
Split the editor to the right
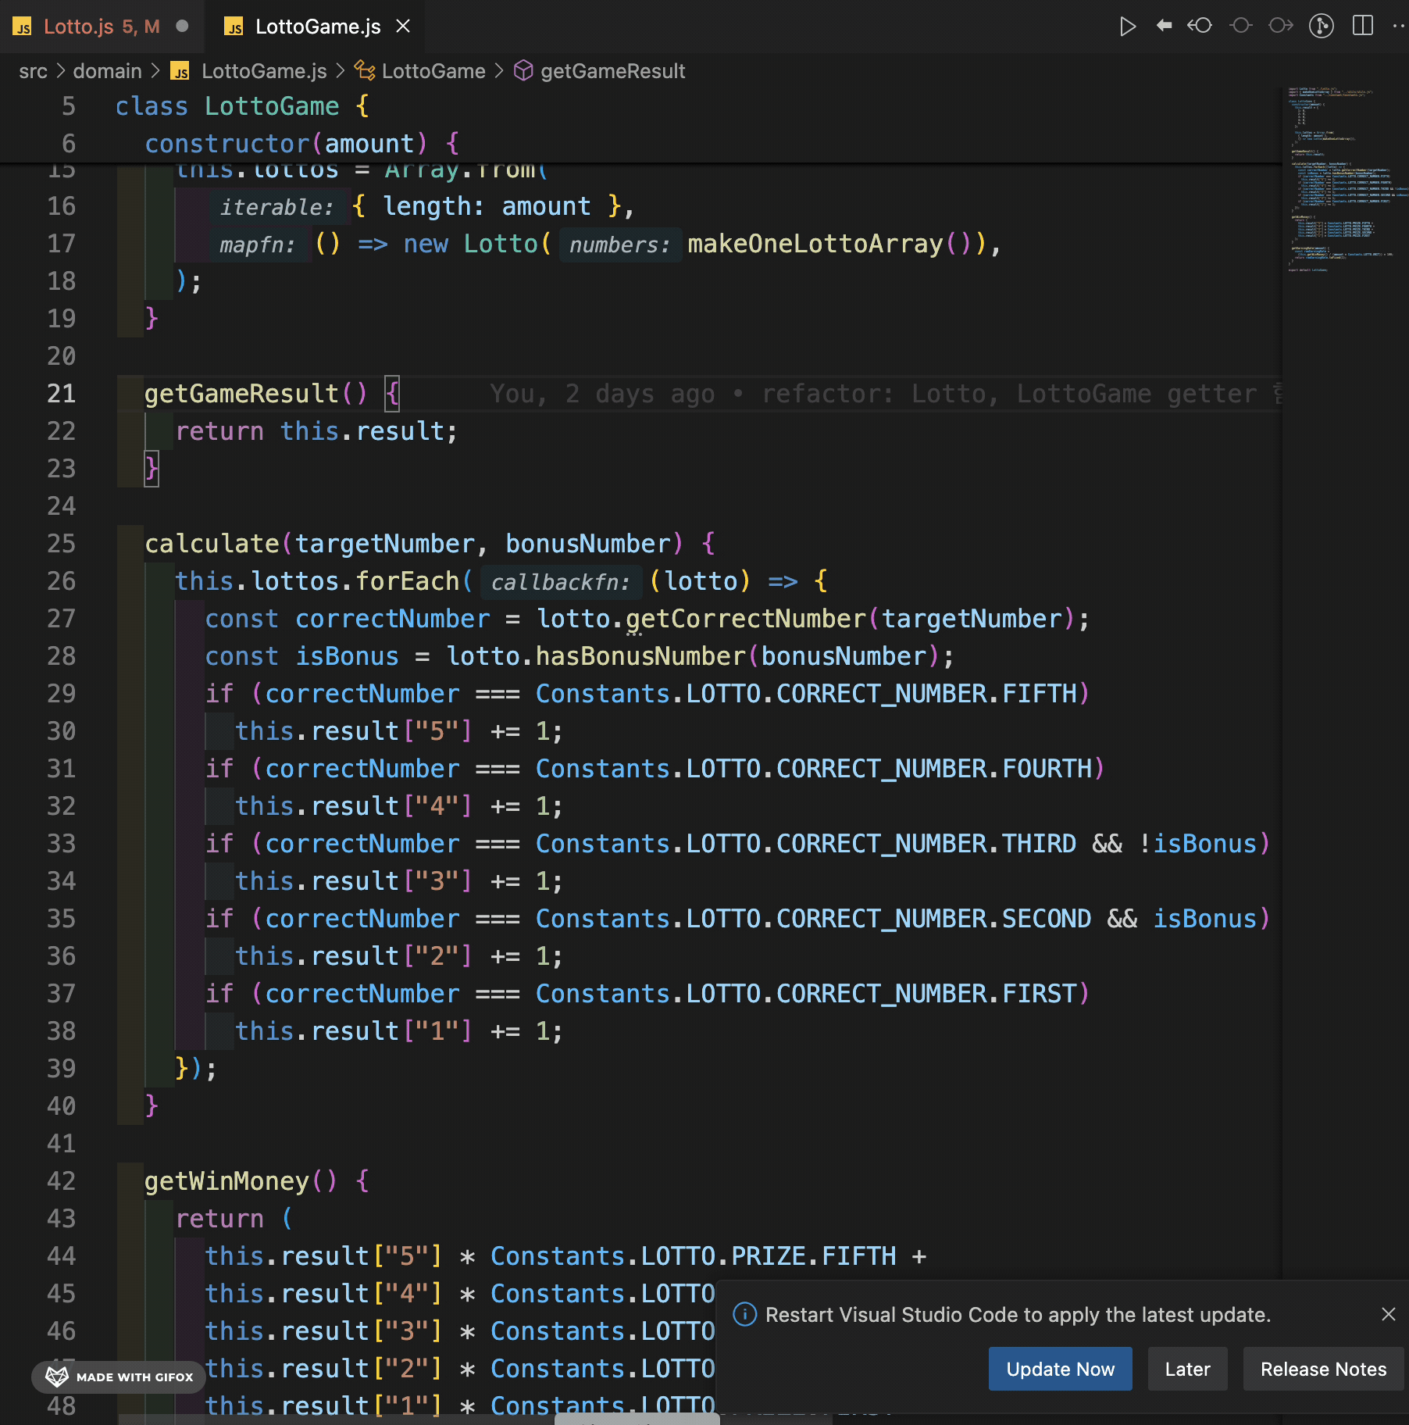click(x=1363, y=26)
